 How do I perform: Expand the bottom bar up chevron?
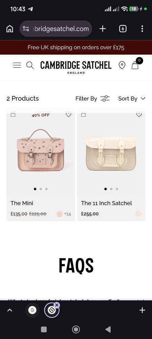coord(10,310)
